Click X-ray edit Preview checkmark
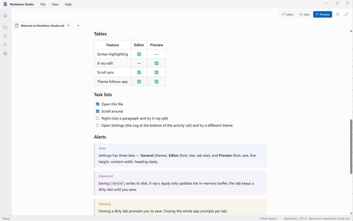The height and width of the screenshot is (221, 353). (x=157, y=63)
